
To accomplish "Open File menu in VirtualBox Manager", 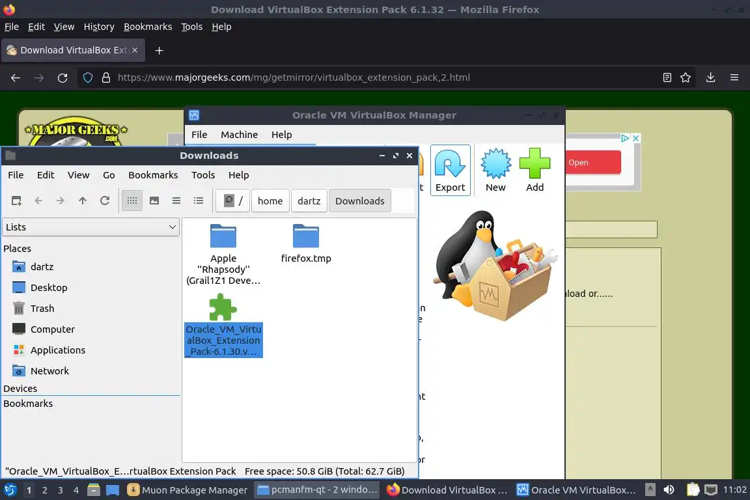I will [199, 135].
